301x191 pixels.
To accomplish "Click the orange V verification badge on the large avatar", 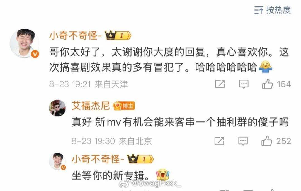I will pyautogui.click(x=35, y=54).
